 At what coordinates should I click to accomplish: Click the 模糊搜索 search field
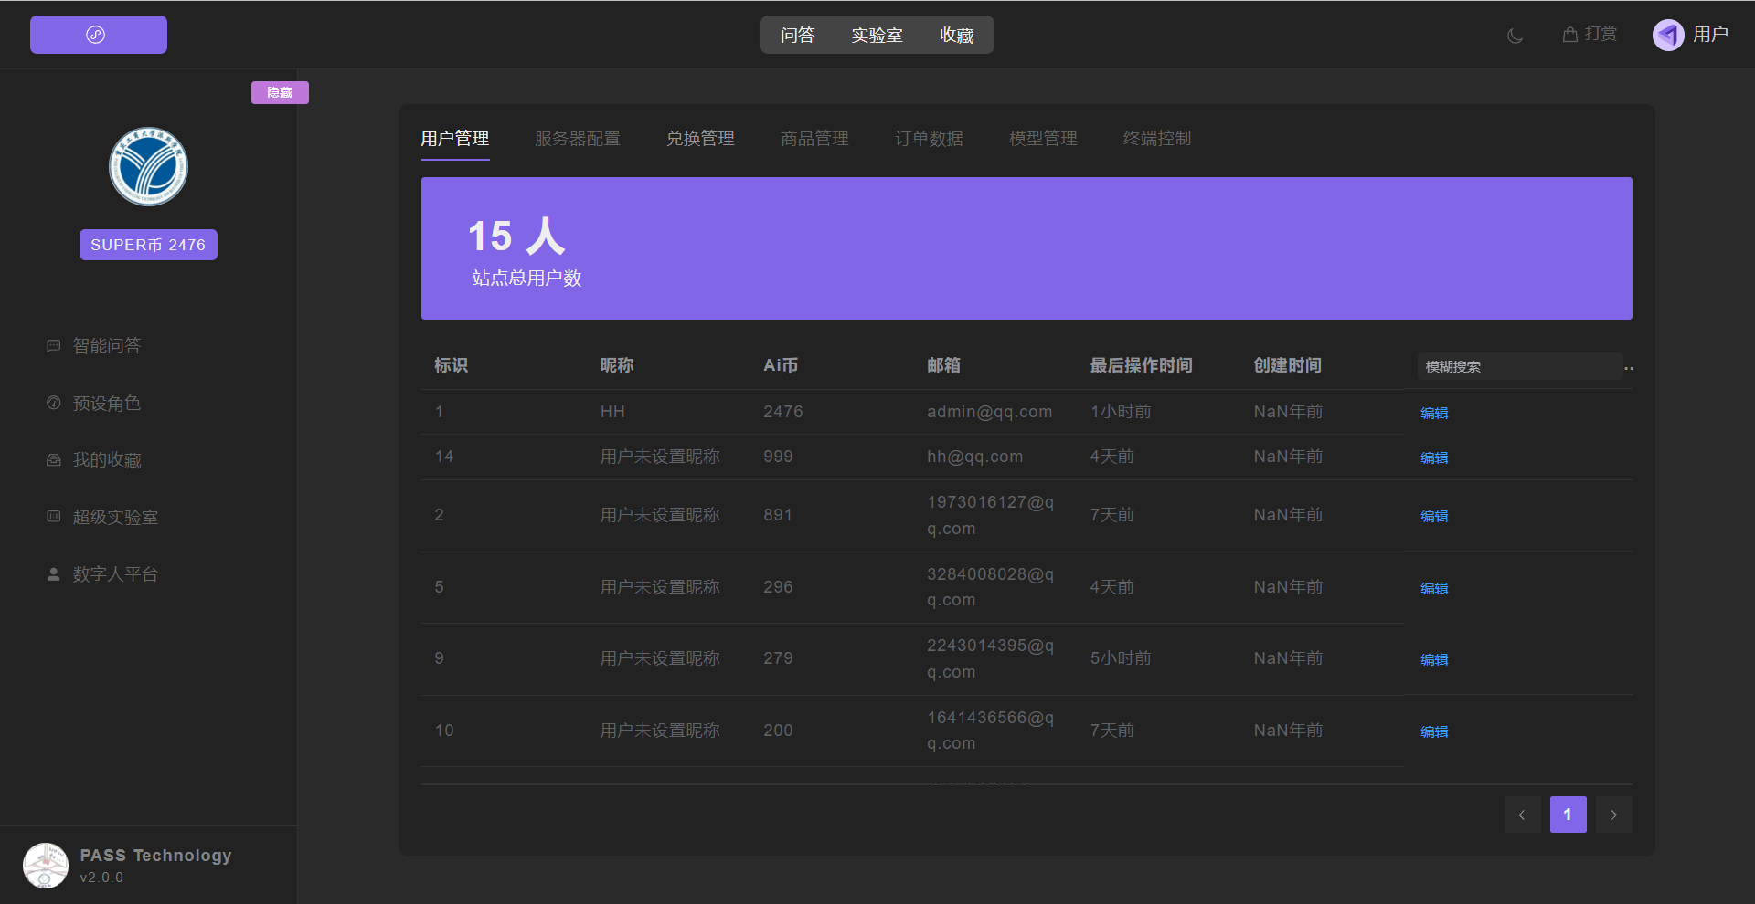[1517, 366]
